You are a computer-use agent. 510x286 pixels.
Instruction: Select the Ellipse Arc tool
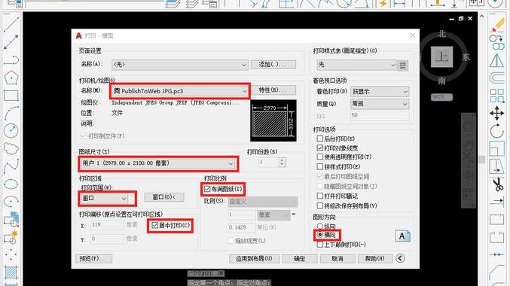coord(11,202)
